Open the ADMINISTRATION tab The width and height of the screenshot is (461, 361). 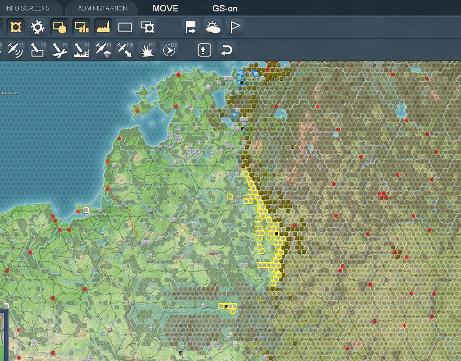pos(102,8)
